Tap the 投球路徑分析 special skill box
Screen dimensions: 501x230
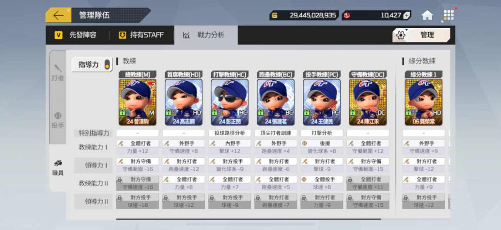tap(230, 133)
